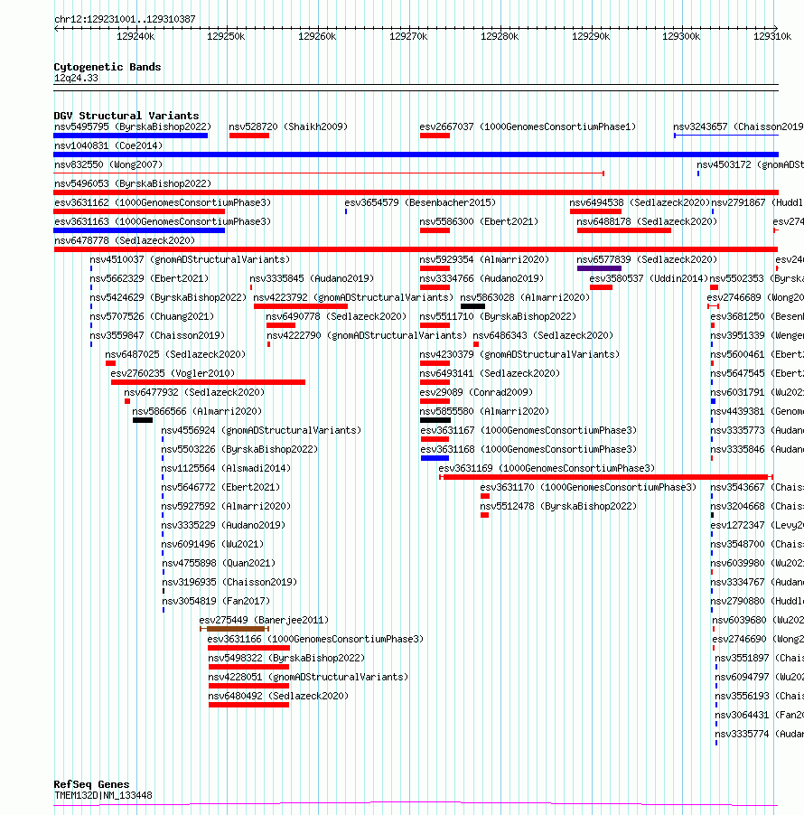
Task: Select nsv6477932 (Sedlazeck2020) label
Action: click(x=194, y=392)
